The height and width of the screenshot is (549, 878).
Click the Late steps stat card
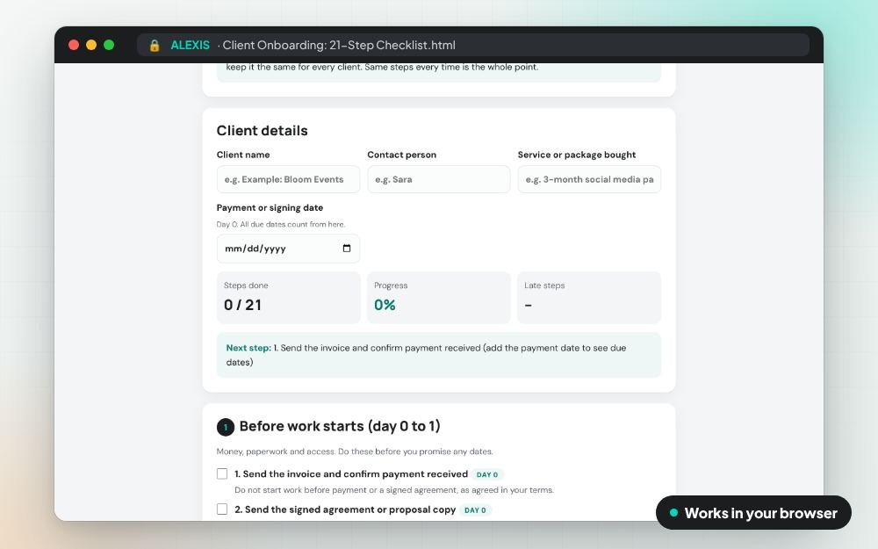click(589, 298)
